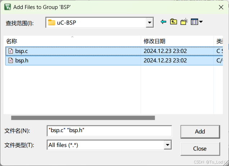229x166 pixels.
Task: Go up one folder level icon
Action: point(173,22)
